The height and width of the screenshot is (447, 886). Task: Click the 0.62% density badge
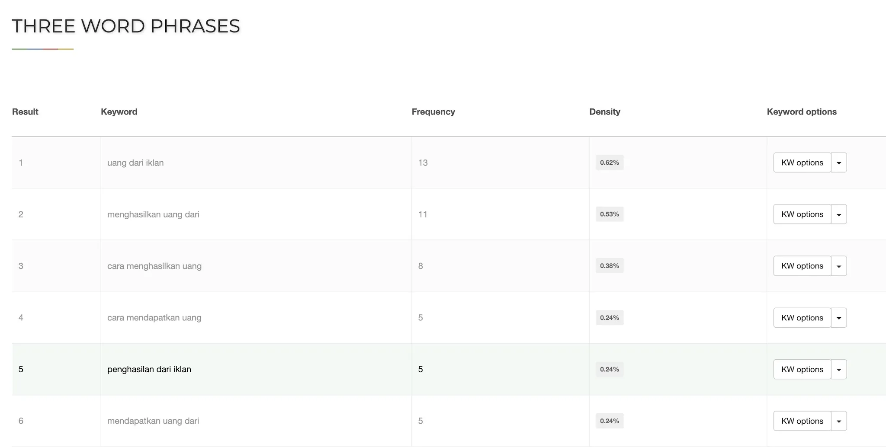[610, 163]
